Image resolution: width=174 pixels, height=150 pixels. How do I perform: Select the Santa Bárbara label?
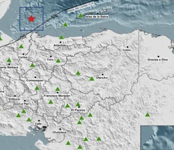[9, 67]
